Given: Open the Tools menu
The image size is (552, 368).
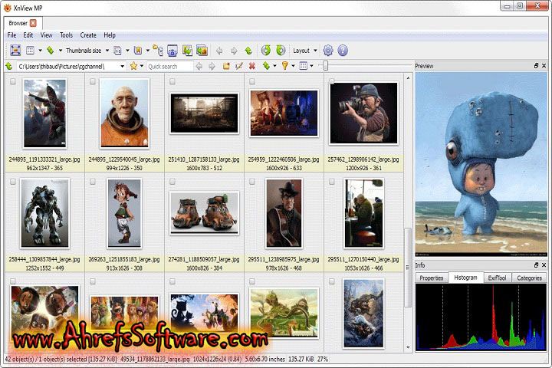Looking at the screenshot, I should [x=67, y=35].
